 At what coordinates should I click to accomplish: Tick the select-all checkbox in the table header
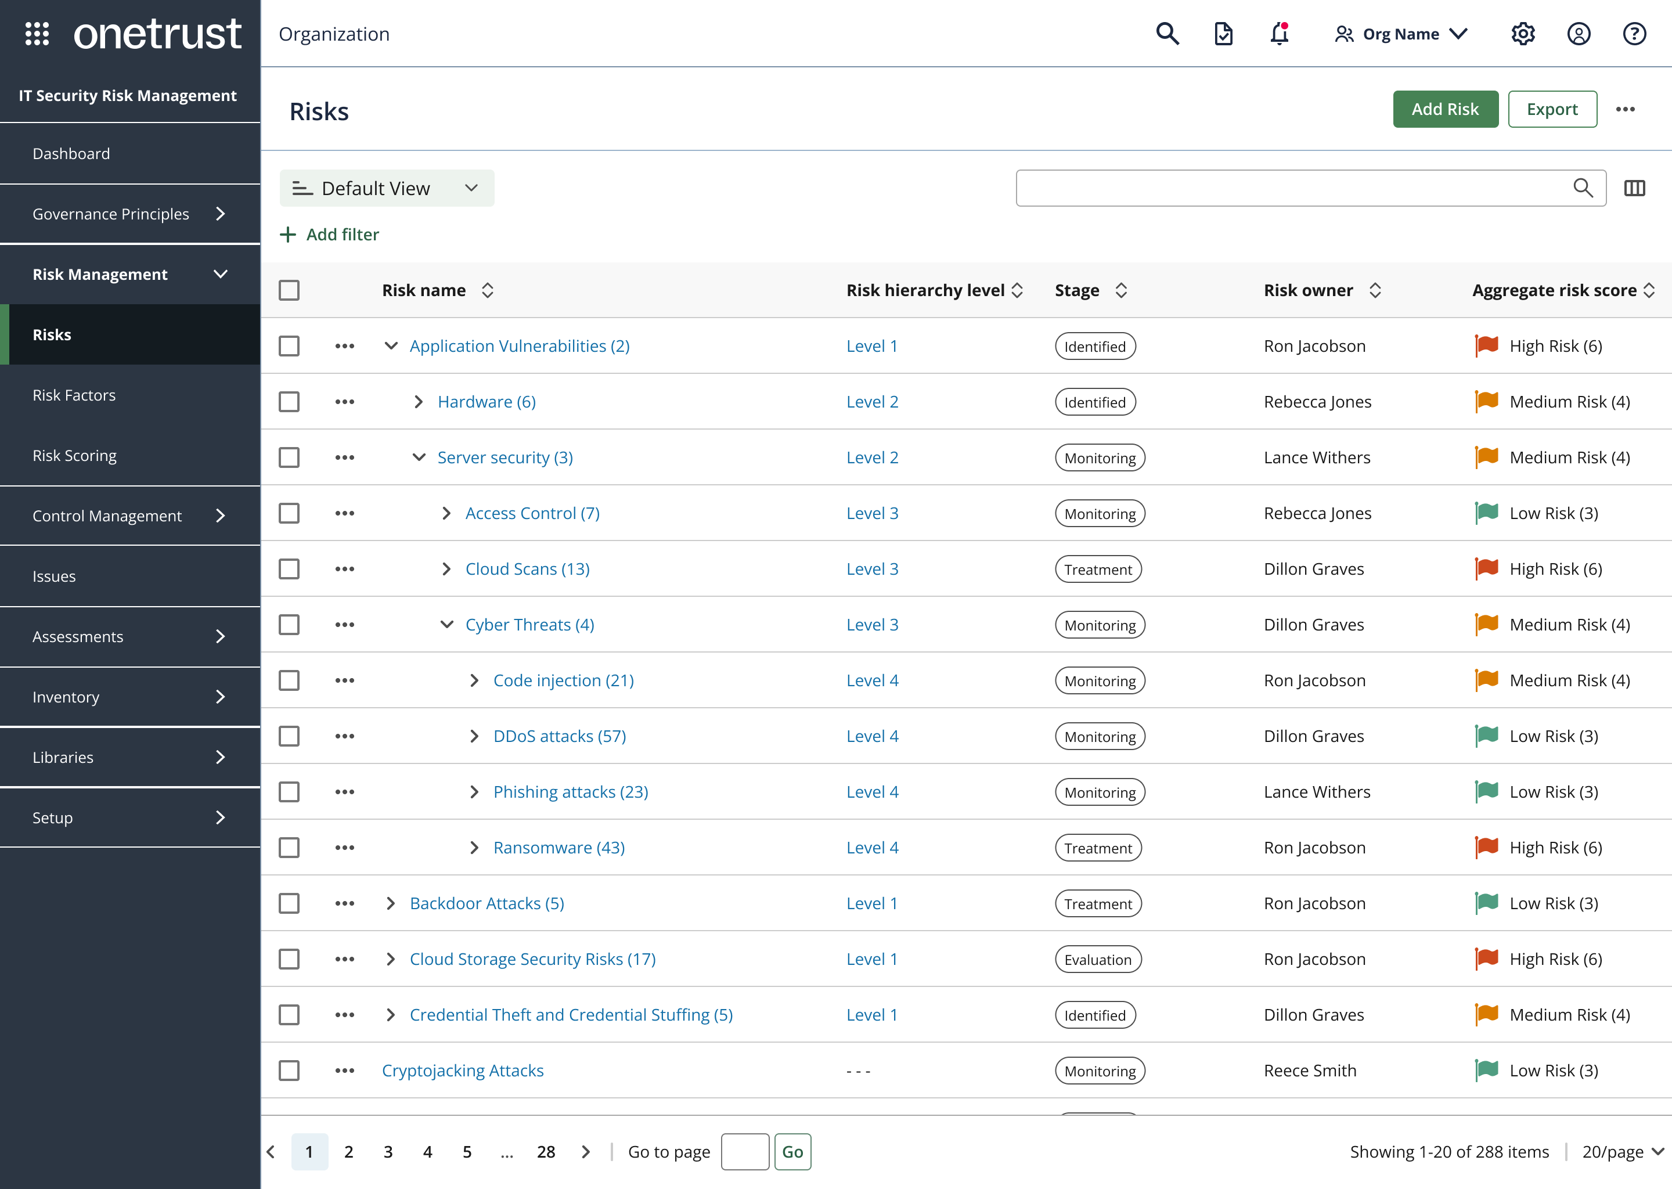click(x=289, y=291)
